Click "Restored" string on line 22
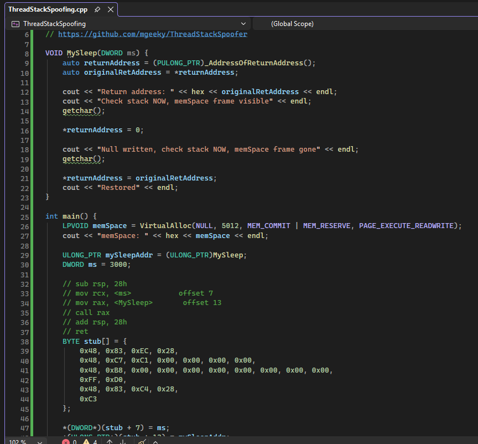The width and height of the screenshot is (478, 444). 118,188
